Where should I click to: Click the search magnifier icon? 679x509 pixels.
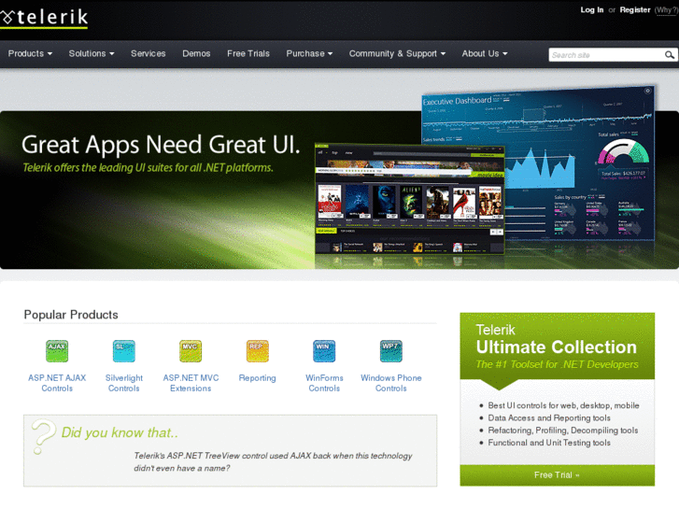(x=670, y=55)
